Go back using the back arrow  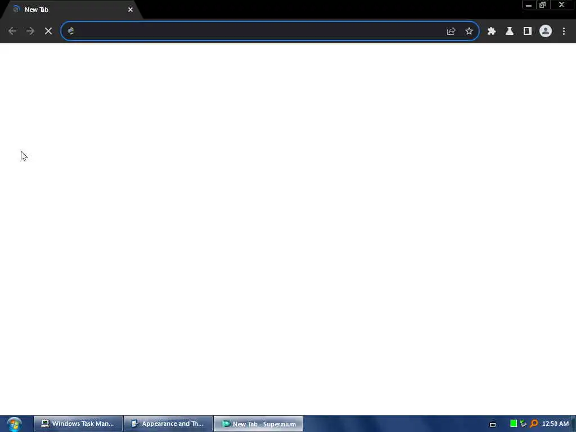coord(12,31)
